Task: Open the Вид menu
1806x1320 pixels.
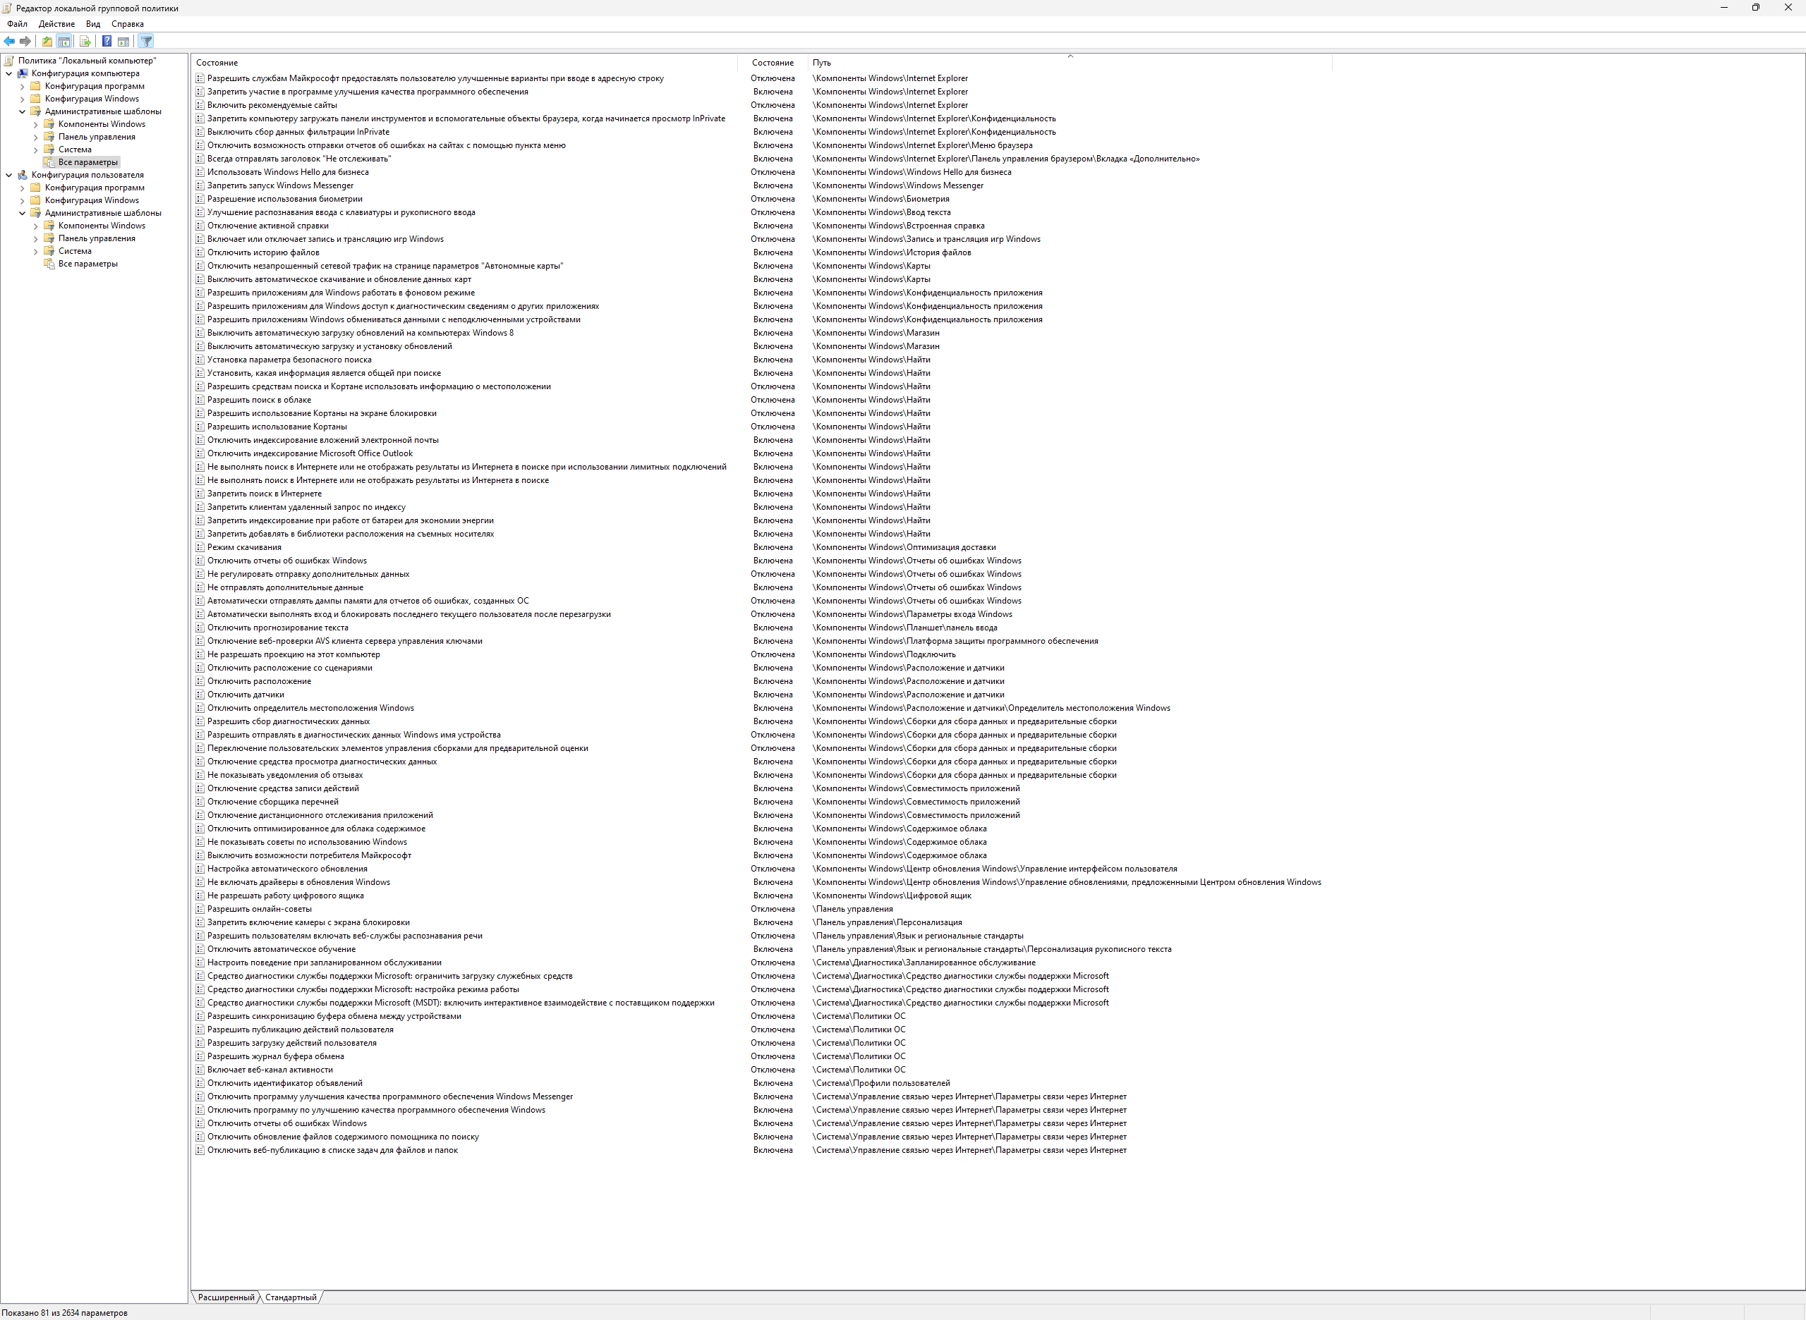Action: point(92,24)
